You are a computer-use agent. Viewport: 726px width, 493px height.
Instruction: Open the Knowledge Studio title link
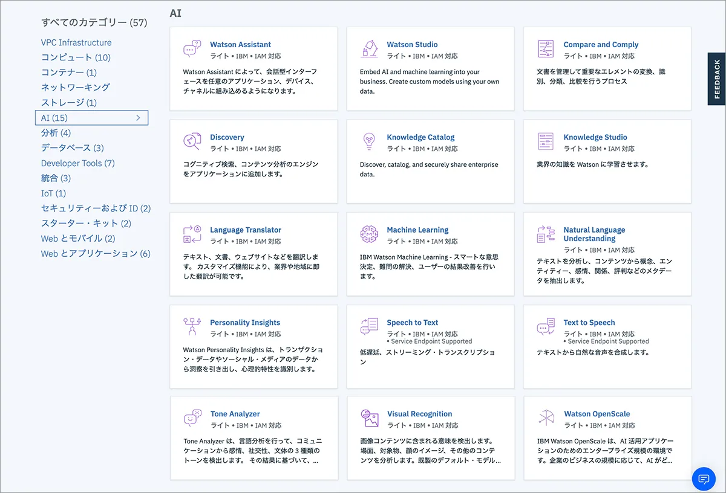(x=595, y=137)
